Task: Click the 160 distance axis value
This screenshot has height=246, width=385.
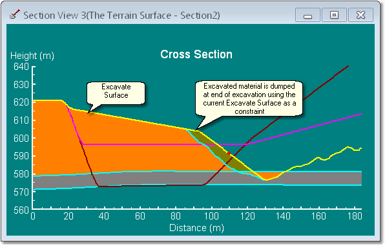Action: (x=318, y=216)
